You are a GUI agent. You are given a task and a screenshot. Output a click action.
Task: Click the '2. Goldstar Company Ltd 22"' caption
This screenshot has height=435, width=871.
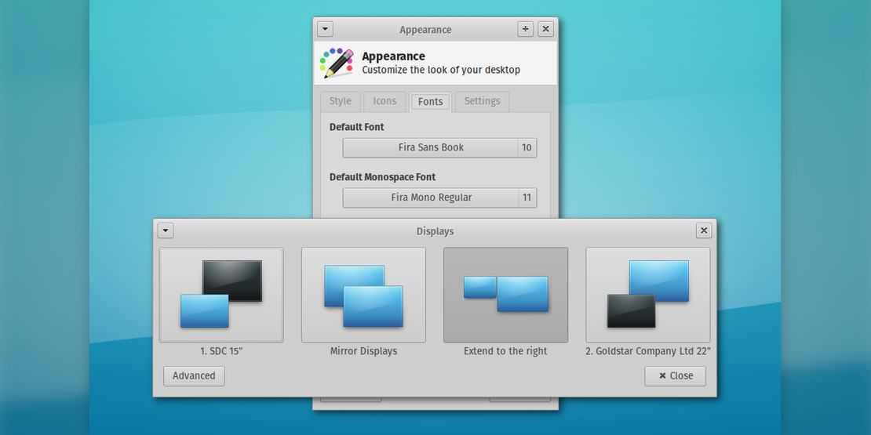click(647, 351)
